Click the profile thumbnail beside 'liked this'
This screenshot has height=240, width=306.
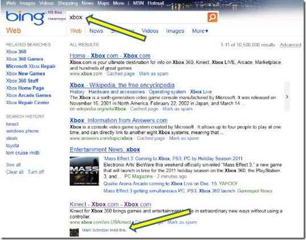(x=74, y=232)
